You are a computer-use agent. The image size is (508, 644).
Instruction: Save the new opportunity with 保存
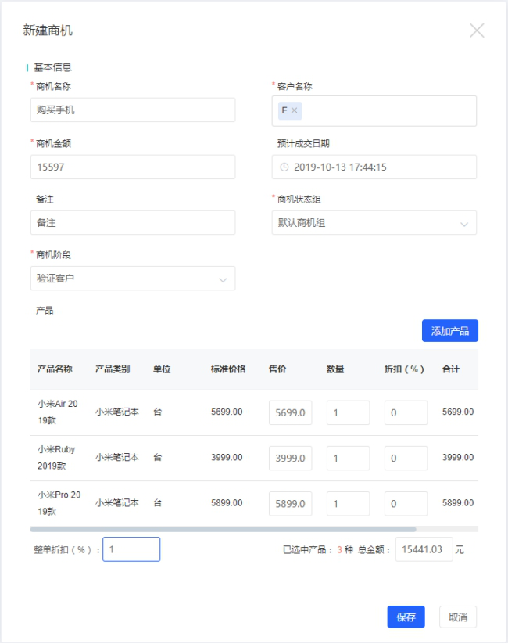pyautogui.click(x=406, y=617)
